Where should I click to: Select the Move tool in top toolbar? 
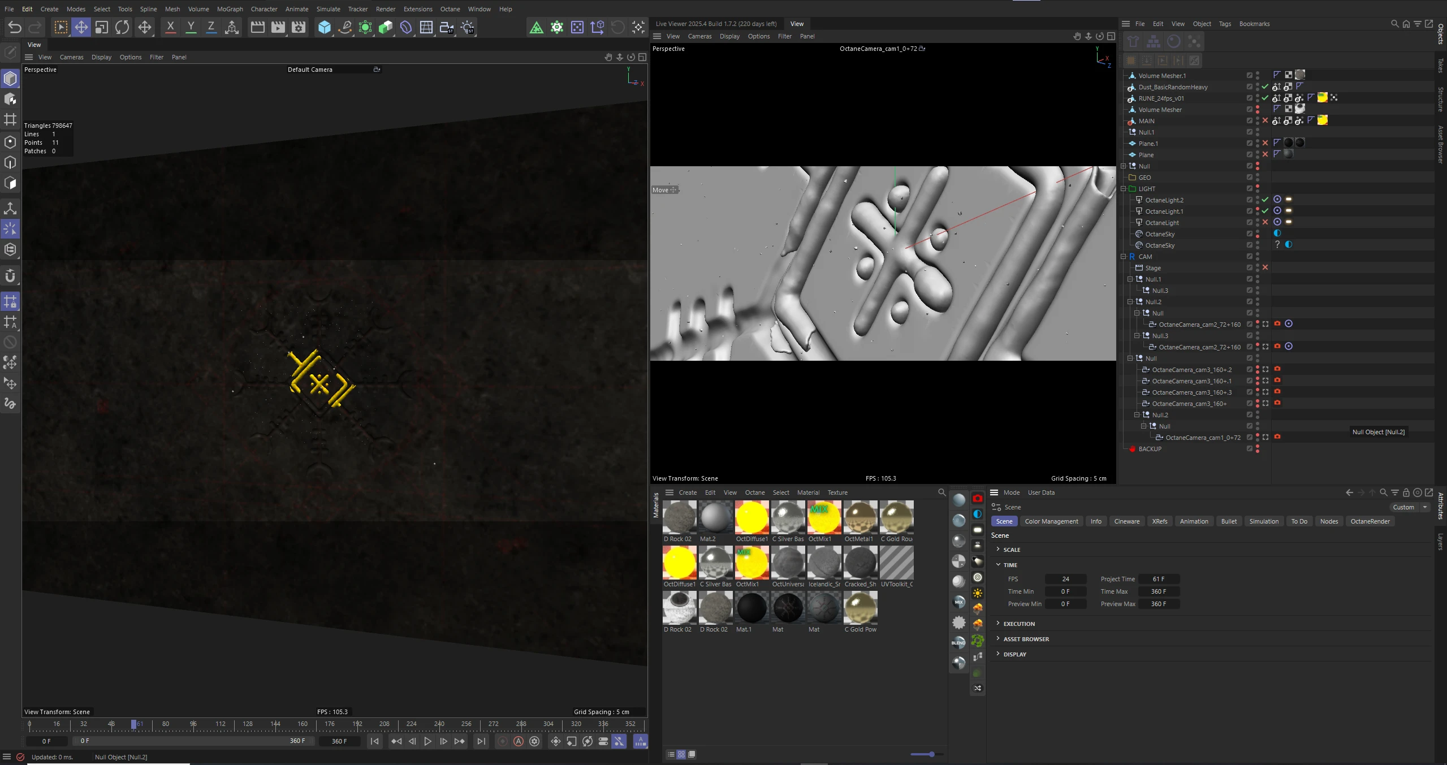[x=81, y=27]
